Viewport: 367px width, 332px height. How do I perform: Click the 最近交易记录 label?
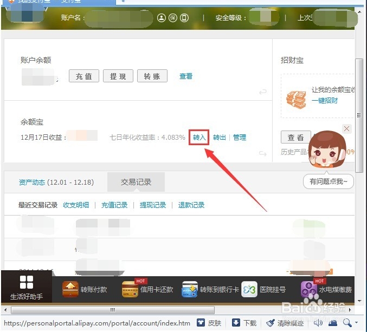pyautogui.click(x=38, y=205)
